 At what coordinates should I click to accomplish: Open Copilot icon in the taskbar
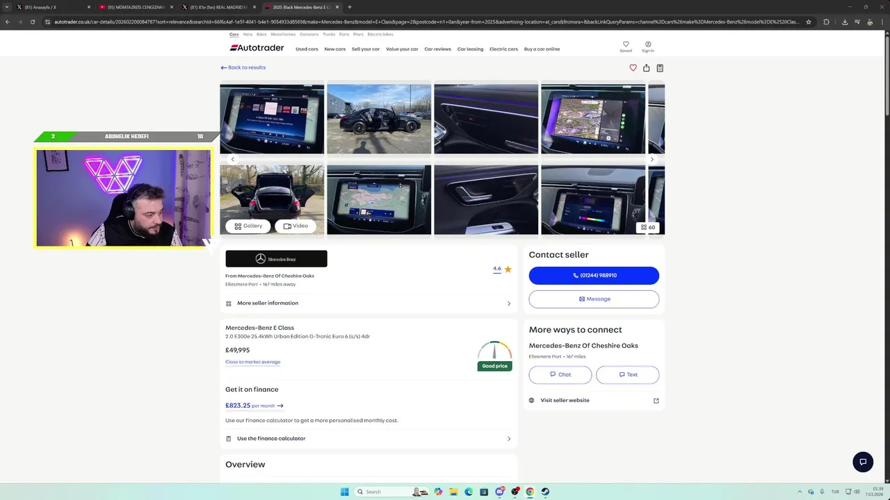[438, 492]
